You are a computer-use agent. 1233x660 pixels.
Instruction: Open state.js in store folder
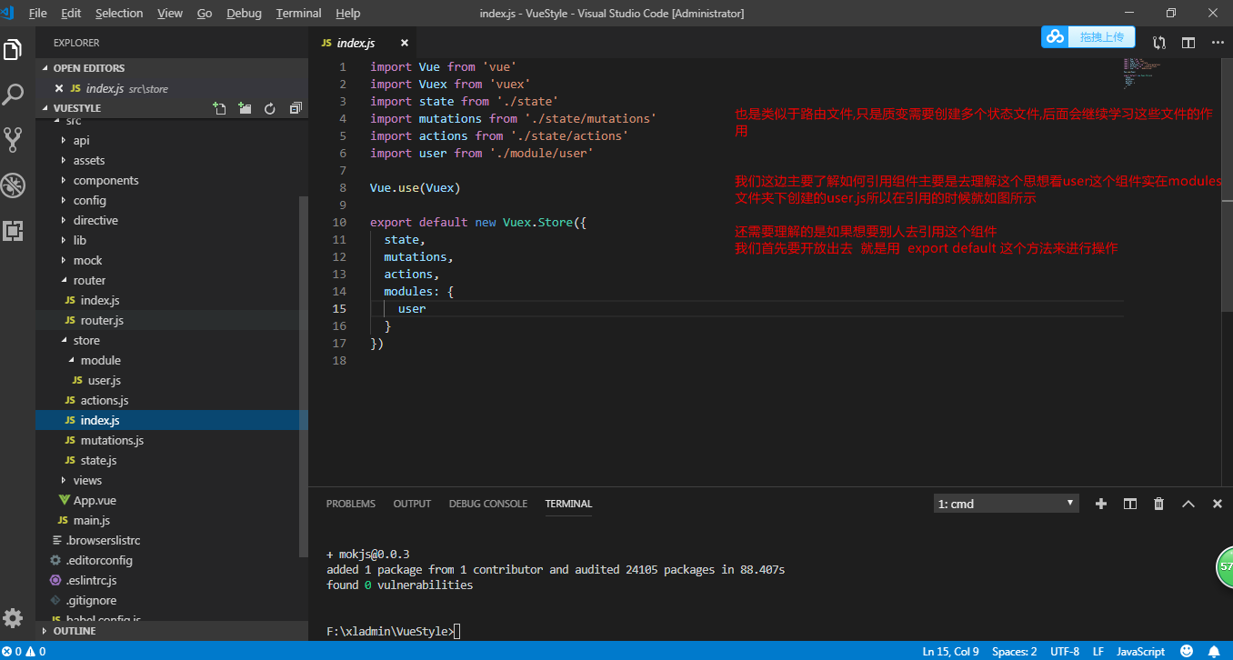pyautogui.click(x=172, y=460)
